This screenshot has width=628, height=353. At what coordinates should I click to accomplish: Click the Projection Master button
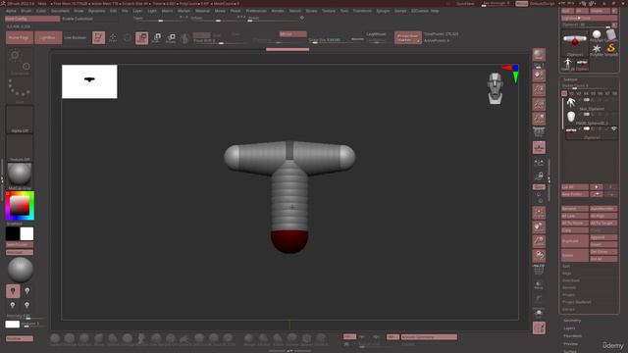click(408, 37)
